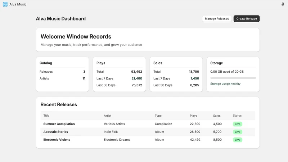Click the Plays column header in table
The height and width of the screenshot is (162, 288).
point(193,116)
